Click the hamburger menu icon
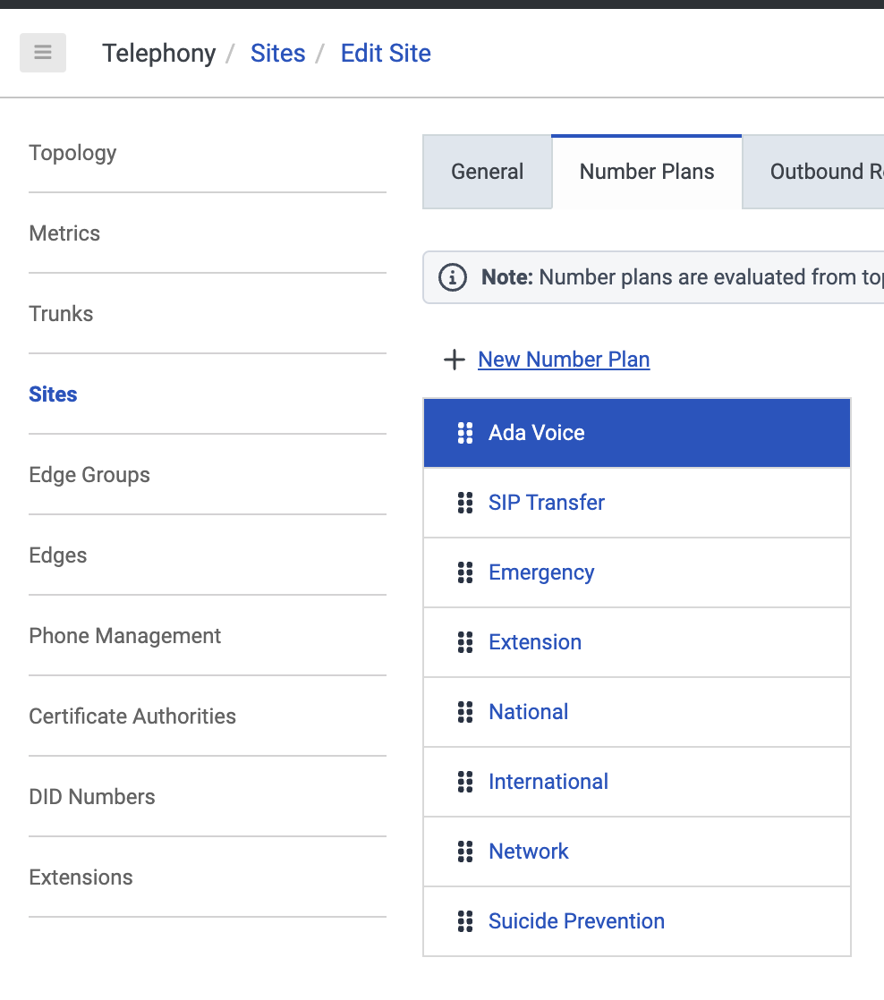Image resolution: width=884 pixels, height=1000 pixels. pos(43,53)
